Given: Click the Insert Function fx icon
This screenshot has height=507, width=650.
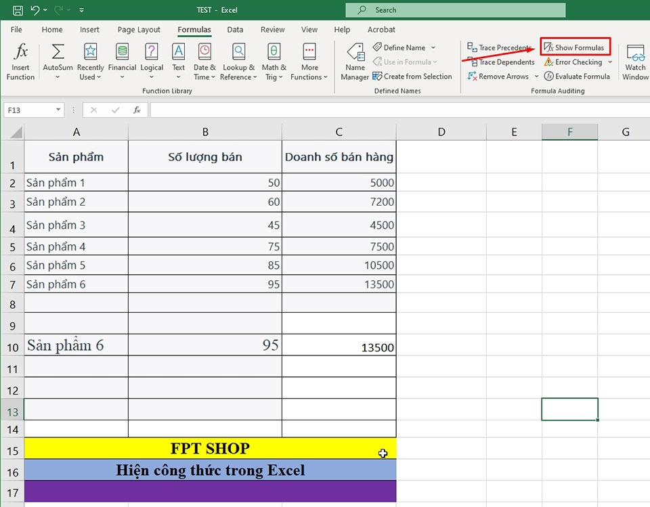Looking at the screenshot, I should 20,51.
